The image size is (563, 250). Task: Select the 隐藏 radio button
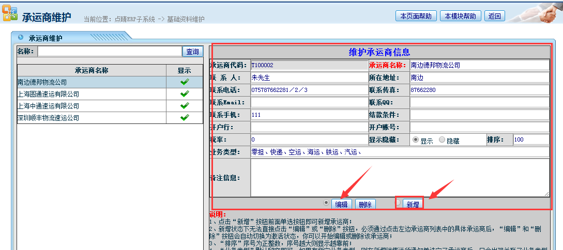click(x=442, y=140)
